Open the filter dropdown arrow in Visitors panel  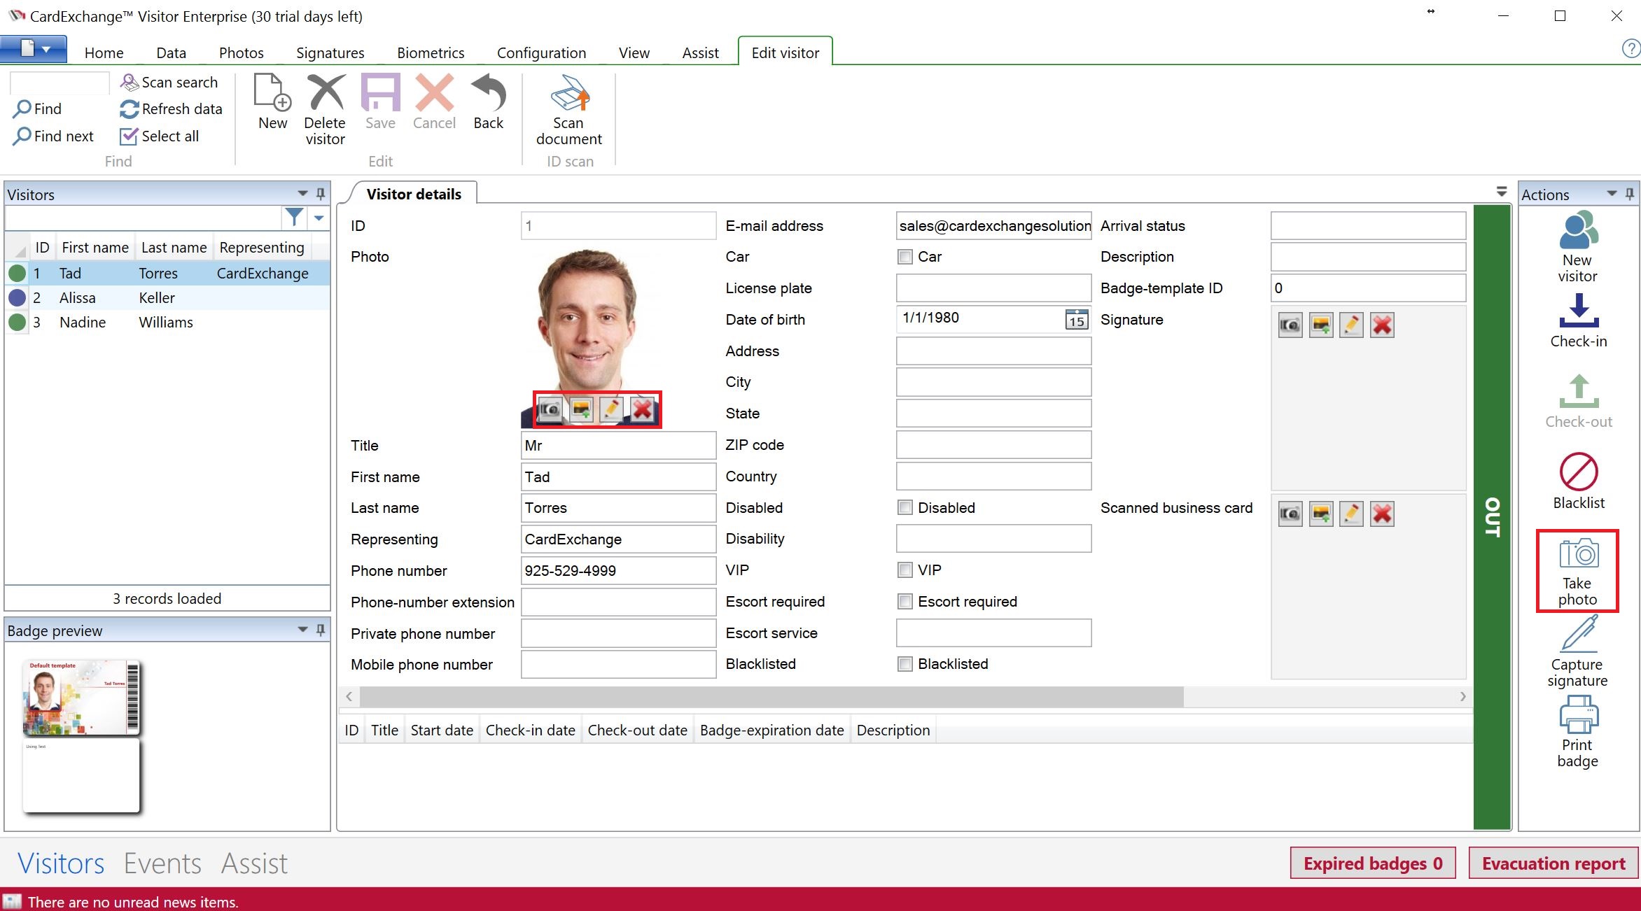[x=319, y=218]
